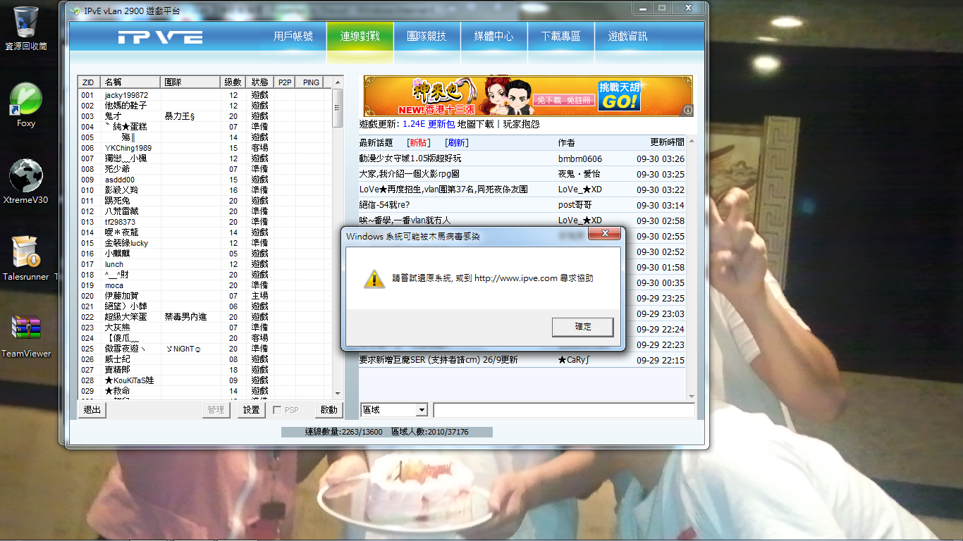Click the info icon on the banner ad
This screenshot has width=963, height=541.
pyautogui.click(x=687, y=110)
